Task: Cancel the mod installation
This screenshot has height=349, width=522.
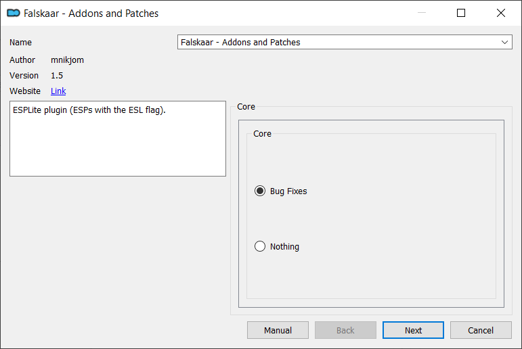Action: coord(481,330)
